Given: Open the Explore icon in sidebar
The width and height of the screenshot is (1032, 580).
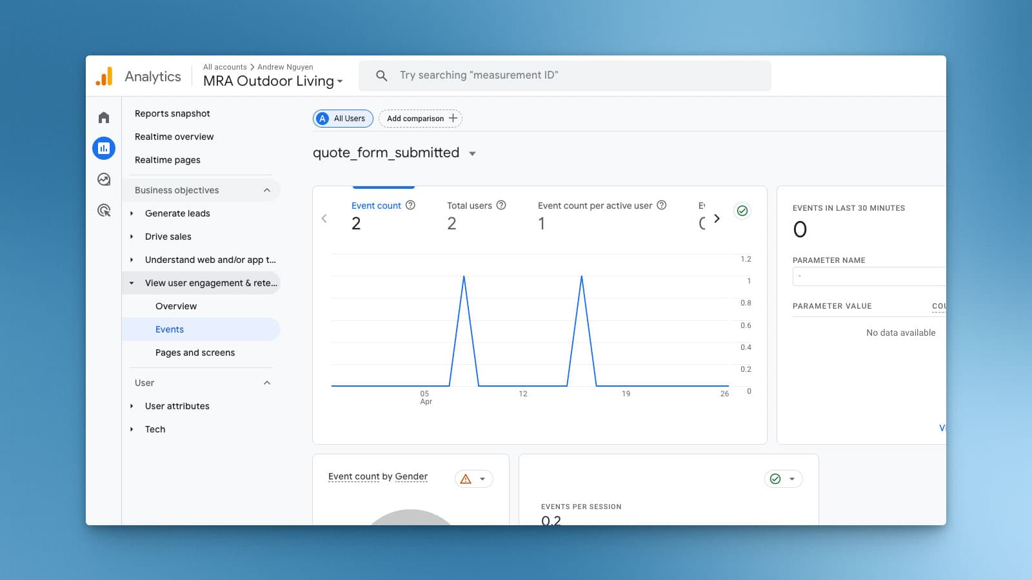Looking at the screenshot, I should click(104, 179).
